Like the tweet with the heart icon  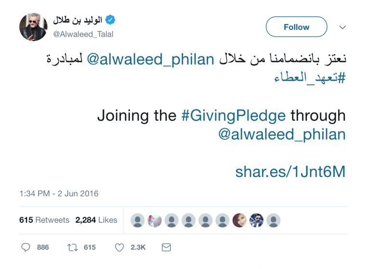pyautogui.click(x=119, y=247)
